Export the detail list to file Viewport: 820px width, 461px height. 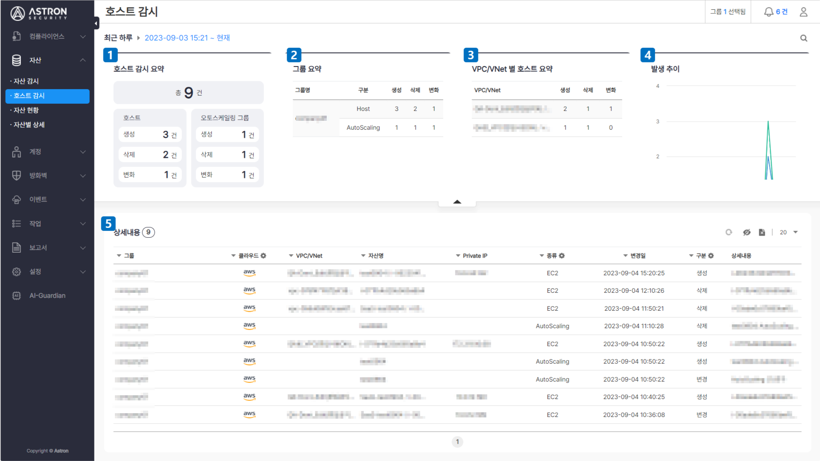pyautogui.click(x=761, y=232)
